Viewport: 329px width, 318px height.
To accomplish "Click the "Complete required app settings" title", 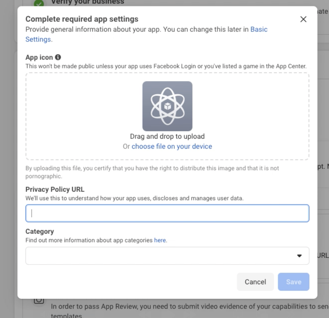I will coord(82,19).
